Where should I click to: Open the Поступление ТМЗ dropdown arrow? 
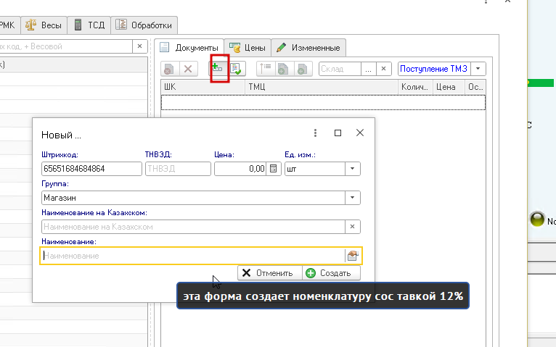478,69
